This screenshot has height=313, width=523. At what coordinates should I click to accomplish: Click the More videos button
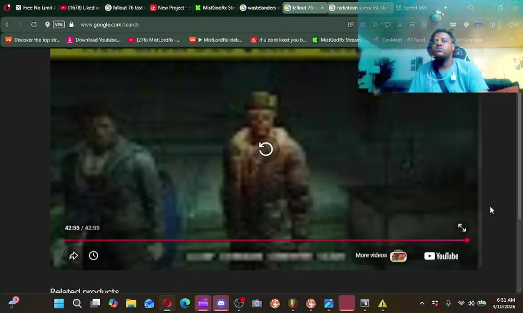click(x=381, y=256)
